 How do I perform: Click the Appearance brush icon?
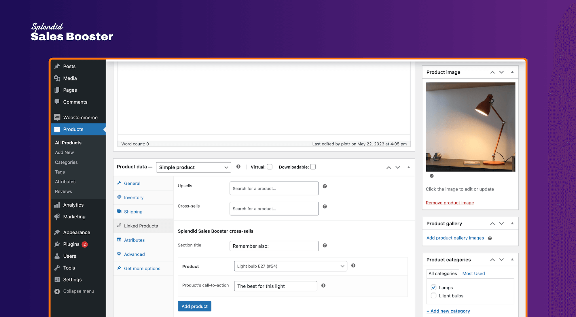pos(57,232)
